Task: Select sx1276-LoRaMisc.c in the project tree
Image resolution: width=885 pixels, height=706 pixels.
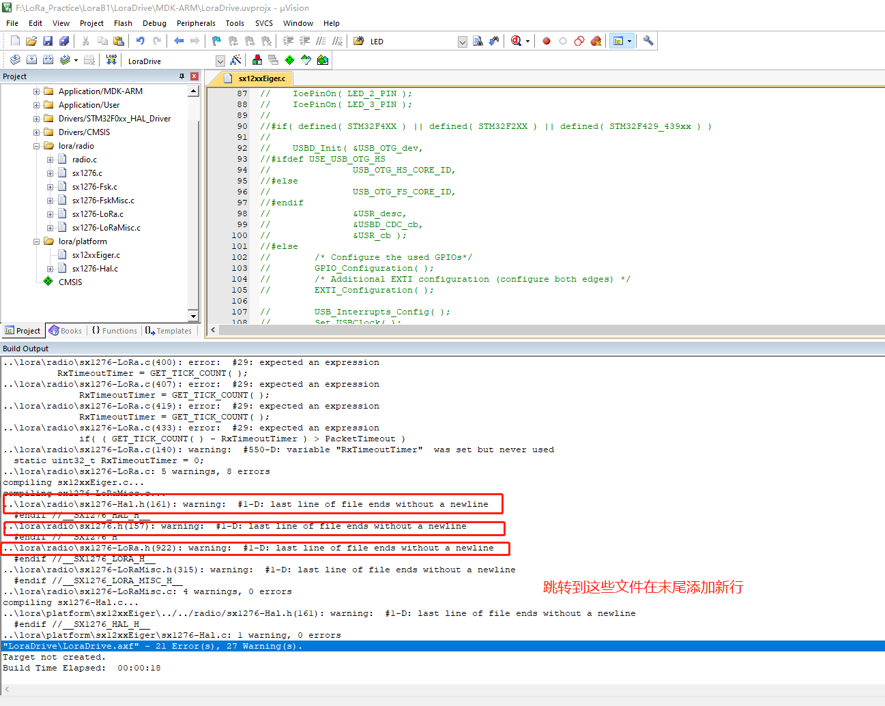Action: click(106, 228)
